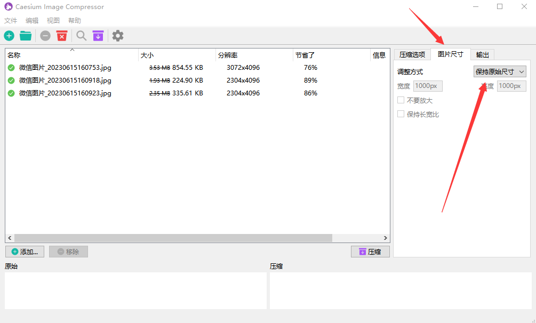Sort by the 大小 column header
Screen dimensions: 536x323
[x=177, y=55]
